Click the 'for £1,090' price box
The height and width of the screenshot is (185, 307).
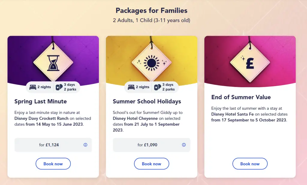(x=151, y=145)
